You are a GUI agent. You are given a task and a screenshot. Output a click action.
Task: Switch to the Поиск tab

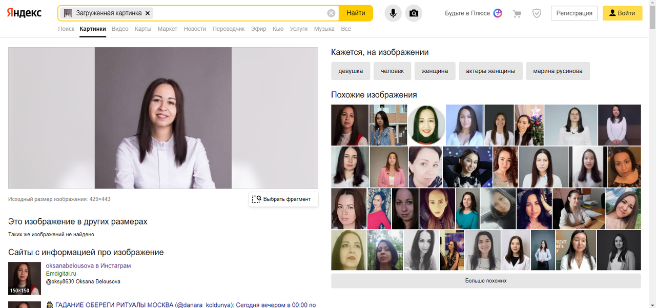point(66,29)
